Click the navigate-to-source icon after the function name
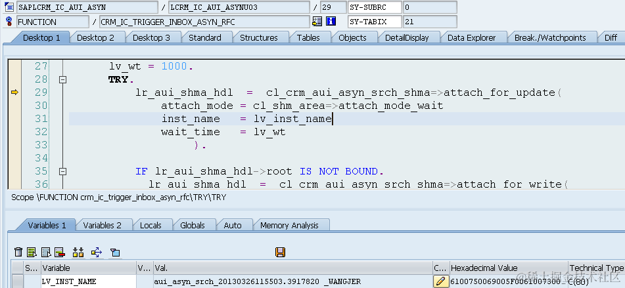Viewport: 625px width, 288px height. pyautogui.click(x=317, y=22)
